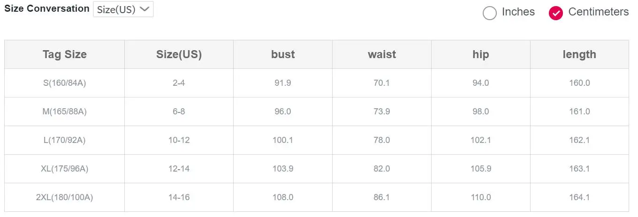638x217 pixels.
Task: Select the M(165/88A) size row
Action: 317,112
